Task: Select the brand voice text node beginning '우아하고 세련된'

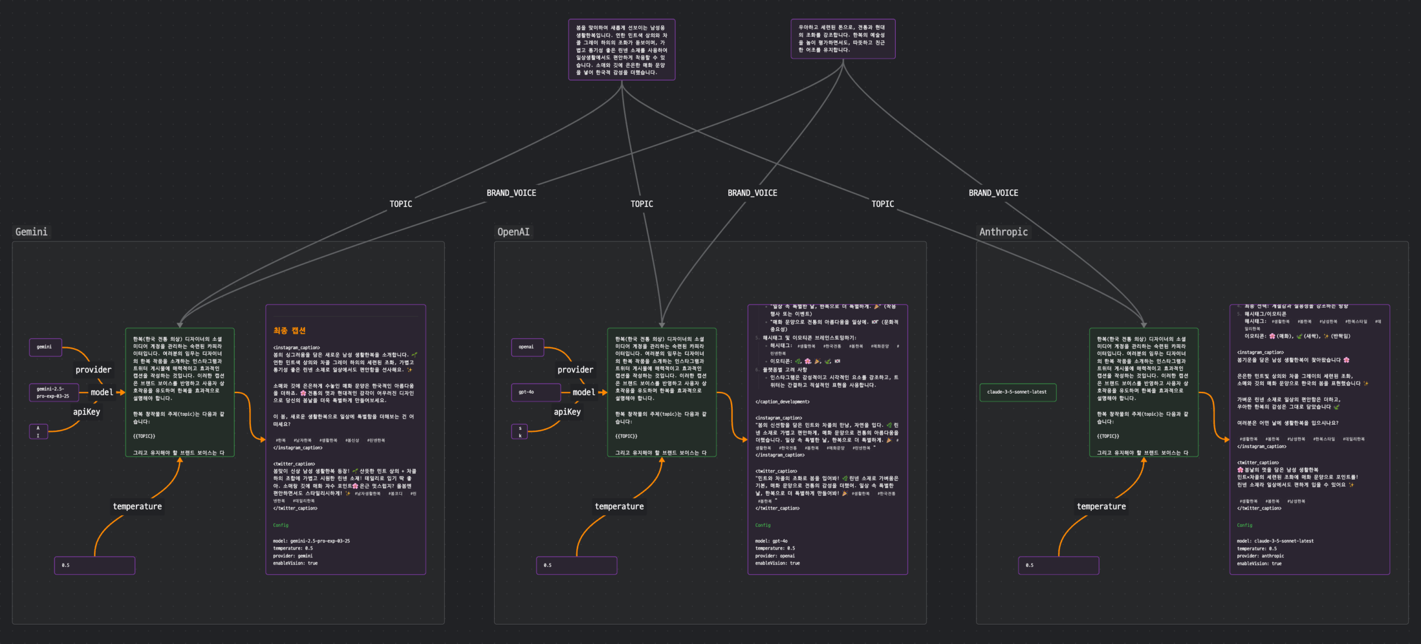Action: pos(843,39)
